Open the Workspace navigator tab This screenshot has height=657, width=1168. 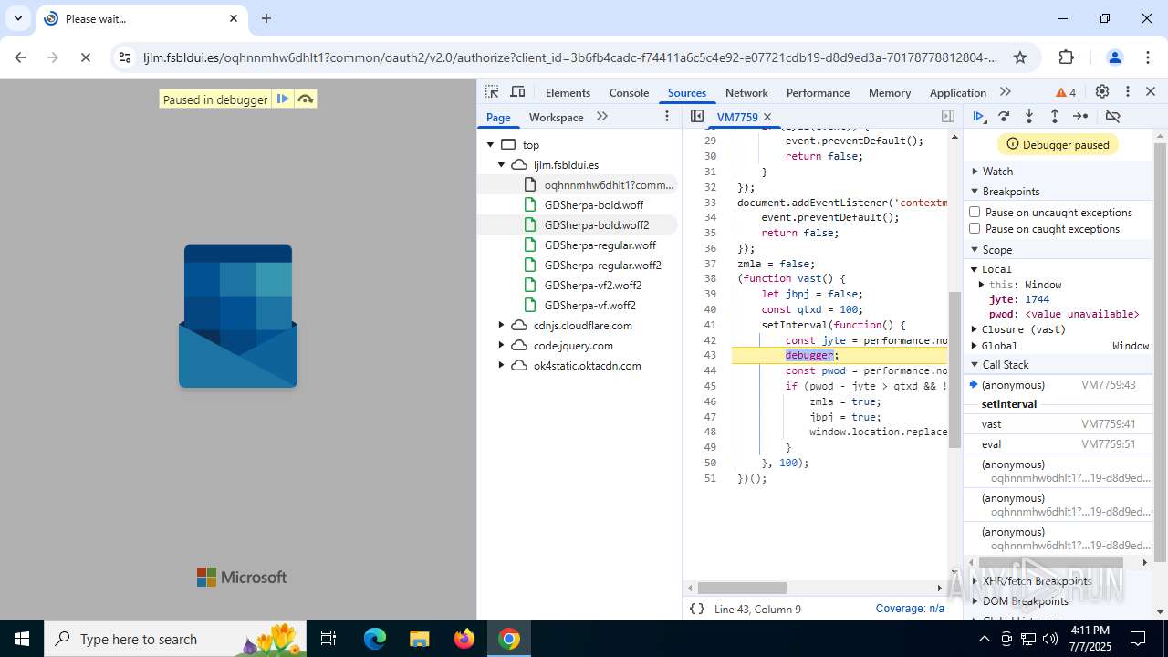[556, 117]
